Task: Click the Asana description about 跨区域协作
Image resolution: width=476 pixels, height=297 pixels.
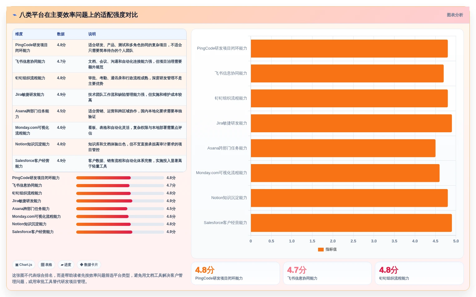Action: pyautogui.click(x=135, y=114)
